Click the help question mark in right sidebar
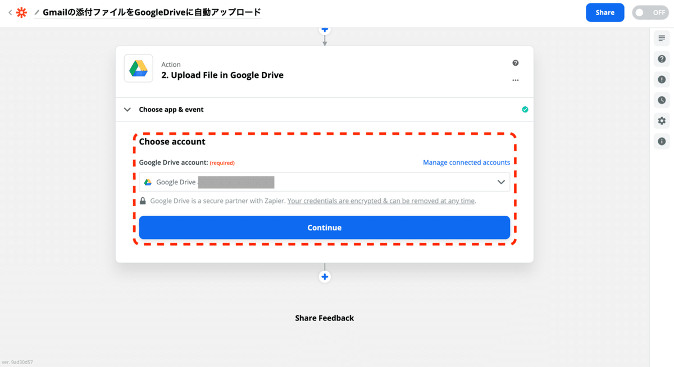The width and height of the screenshot is (674, 367). [x=662, y=58]
